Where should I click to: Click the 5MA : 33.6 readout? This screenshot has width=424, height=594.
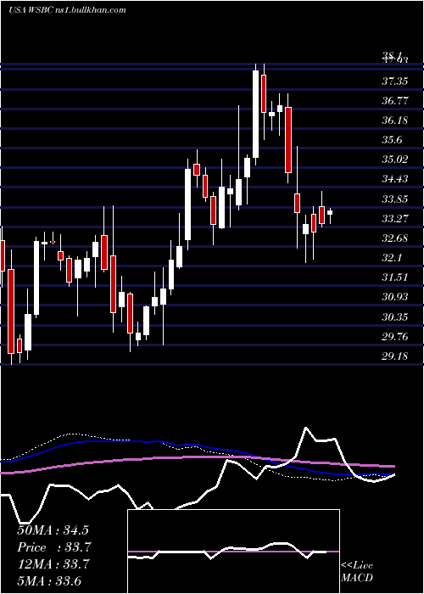point(49,581)
